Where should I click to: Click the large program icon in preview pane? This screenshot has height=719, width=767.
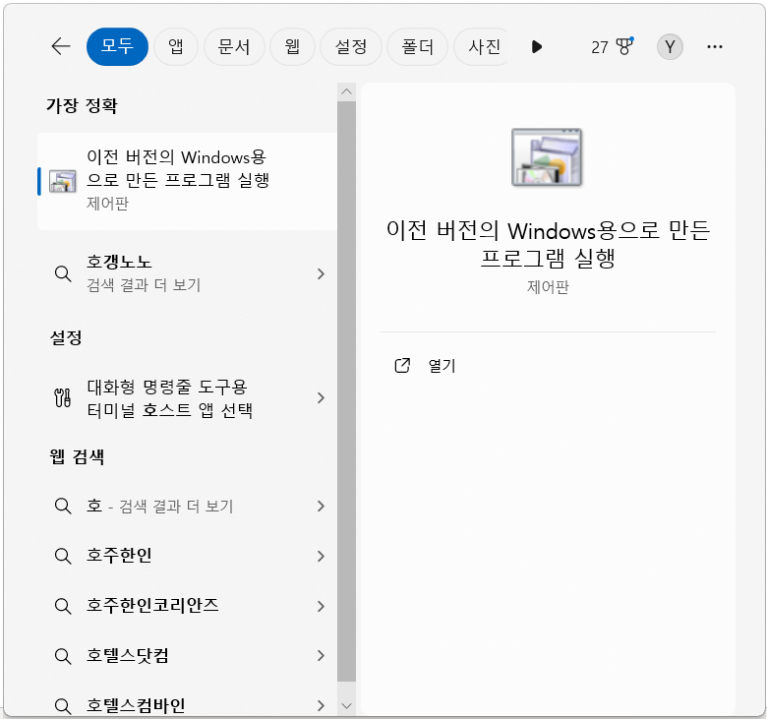[x=547, y=157]
